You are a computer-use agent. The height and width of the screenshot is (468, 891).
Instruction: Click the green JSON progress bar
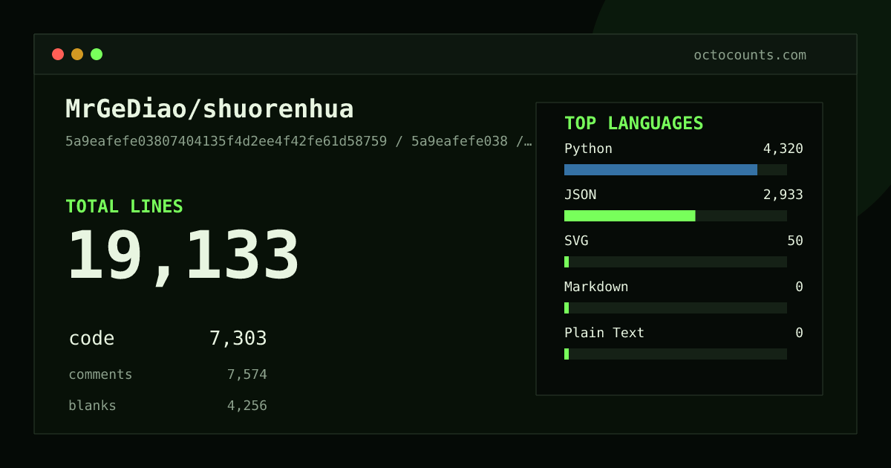[630, 215]
